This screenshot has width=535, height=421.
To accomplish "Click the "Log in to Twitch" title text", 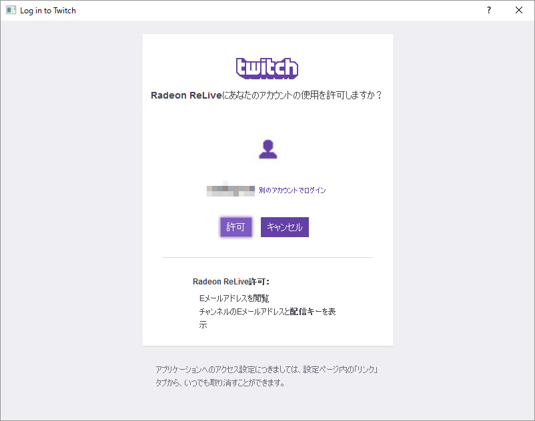I will [x=48, y=11].
